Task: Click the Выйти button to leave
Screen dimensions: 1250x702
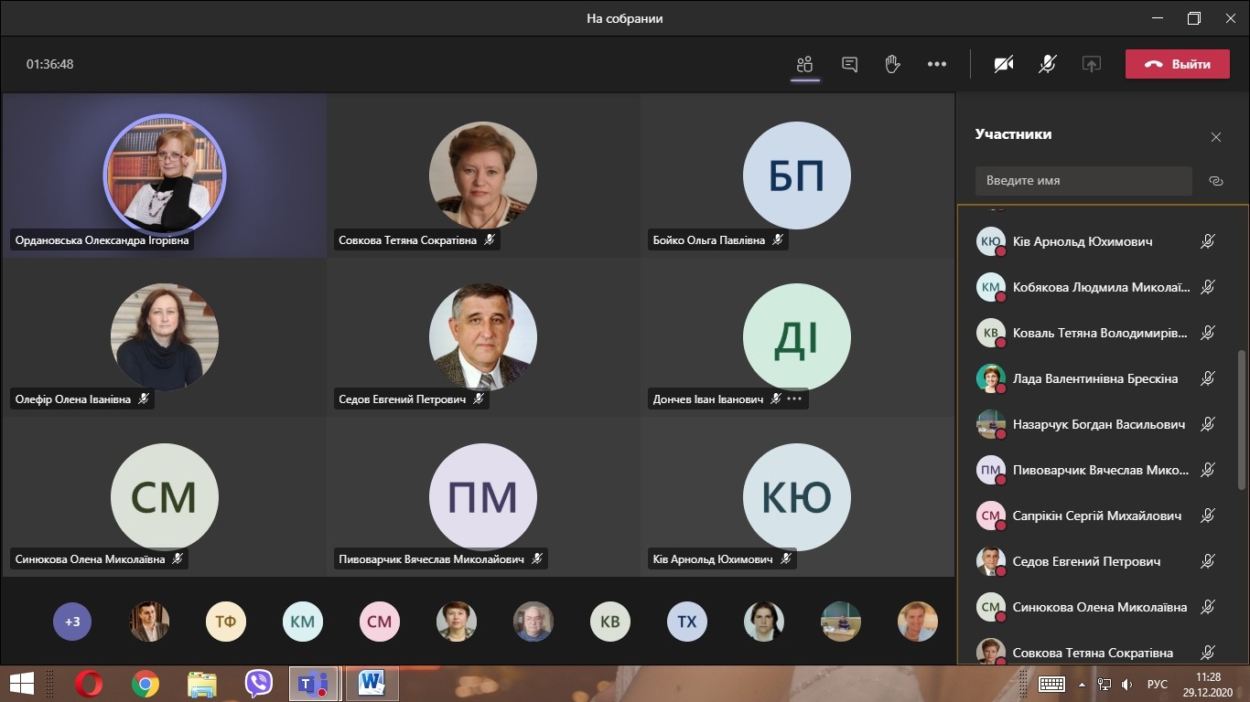Action: pyautogui.click(x=1177, y=64)
